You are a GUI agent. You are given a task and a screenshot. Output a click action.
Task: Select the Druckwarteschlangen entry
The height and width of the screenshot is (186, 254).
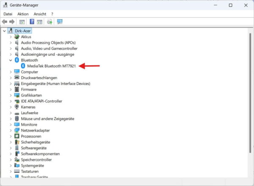pos(39,78)
